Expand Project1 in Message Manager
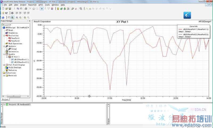Image resolution: width=213 pixels, height=128 pixels. tap(4, 105)
